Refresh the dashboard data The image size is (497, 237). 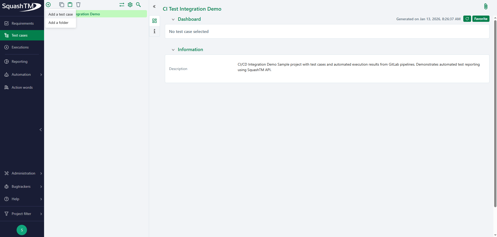467,19
